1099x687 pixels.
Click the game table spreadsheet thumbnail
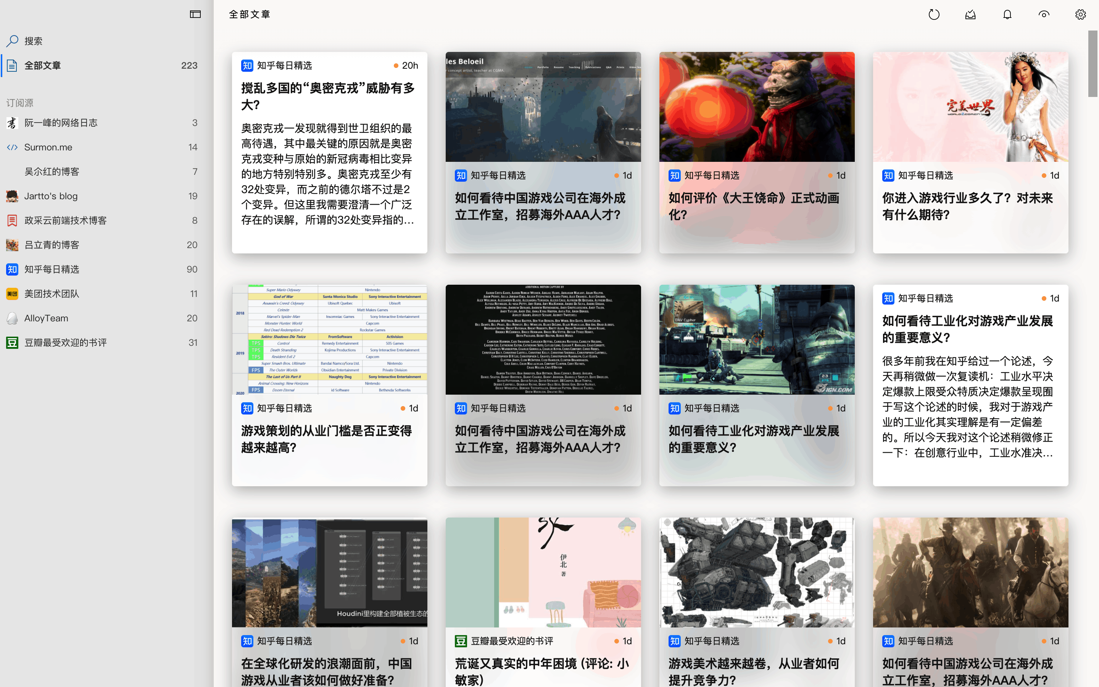pyautogui.click(x=329, y=340)
